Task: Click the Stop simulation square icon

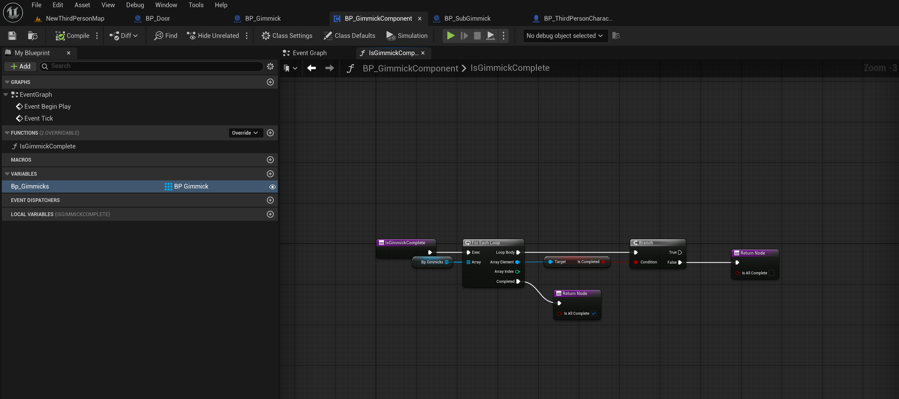Action: (477, 36)
